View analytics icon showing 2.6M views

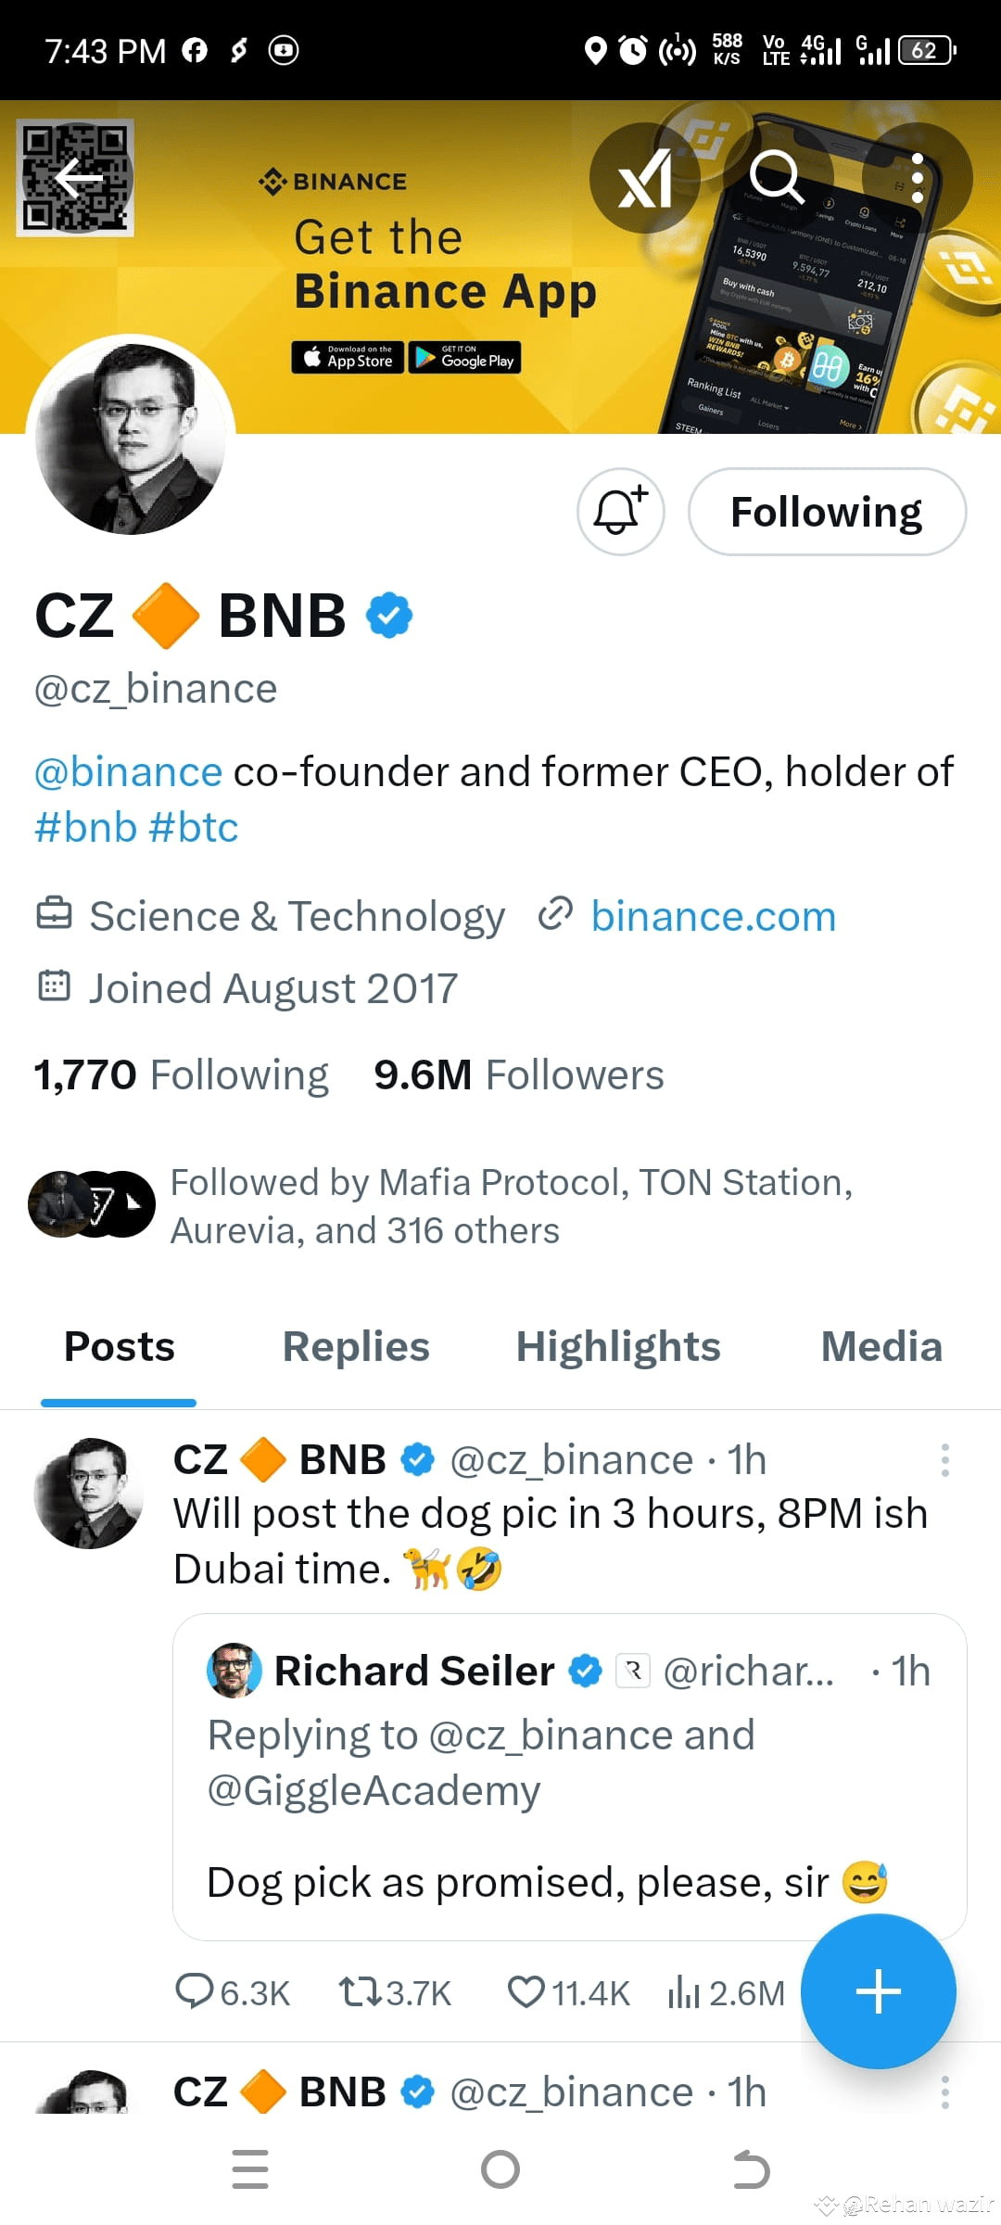point(683,1992)
